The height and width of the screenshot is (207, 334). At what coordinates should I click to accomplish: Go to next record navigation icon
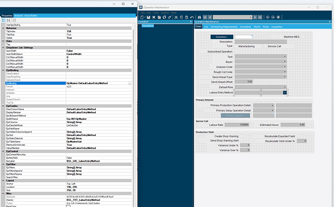click(255, 17)
